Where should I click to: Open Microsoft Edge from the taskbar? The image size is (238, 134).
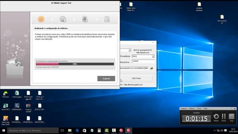coord(77,131)
